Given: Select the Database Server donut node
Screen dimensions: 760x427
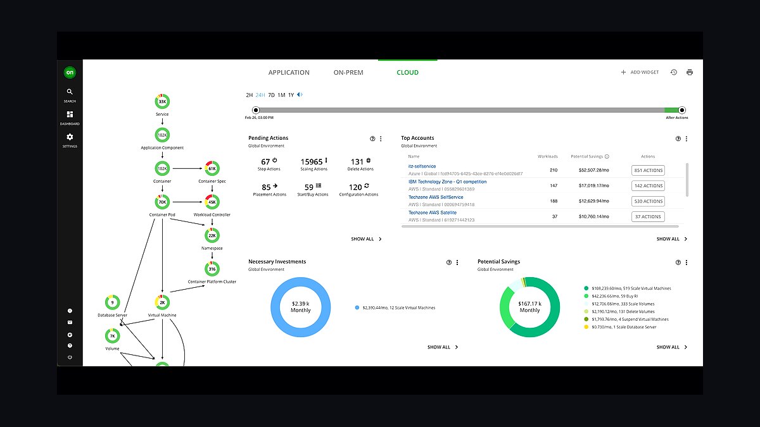Looking at the screenshot, I should click(x=112, y=302).
